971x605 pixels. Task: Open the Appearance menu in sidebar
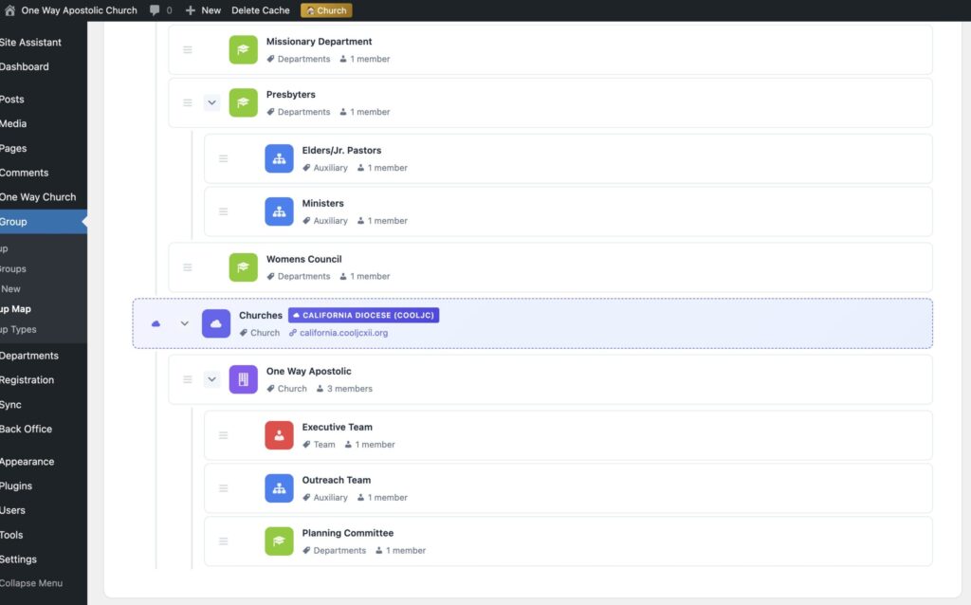tap(27, 462)
